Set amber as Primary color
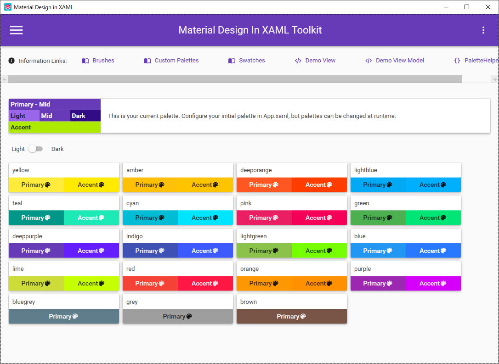This screenshot has height=364, width=499. [150, 185]
